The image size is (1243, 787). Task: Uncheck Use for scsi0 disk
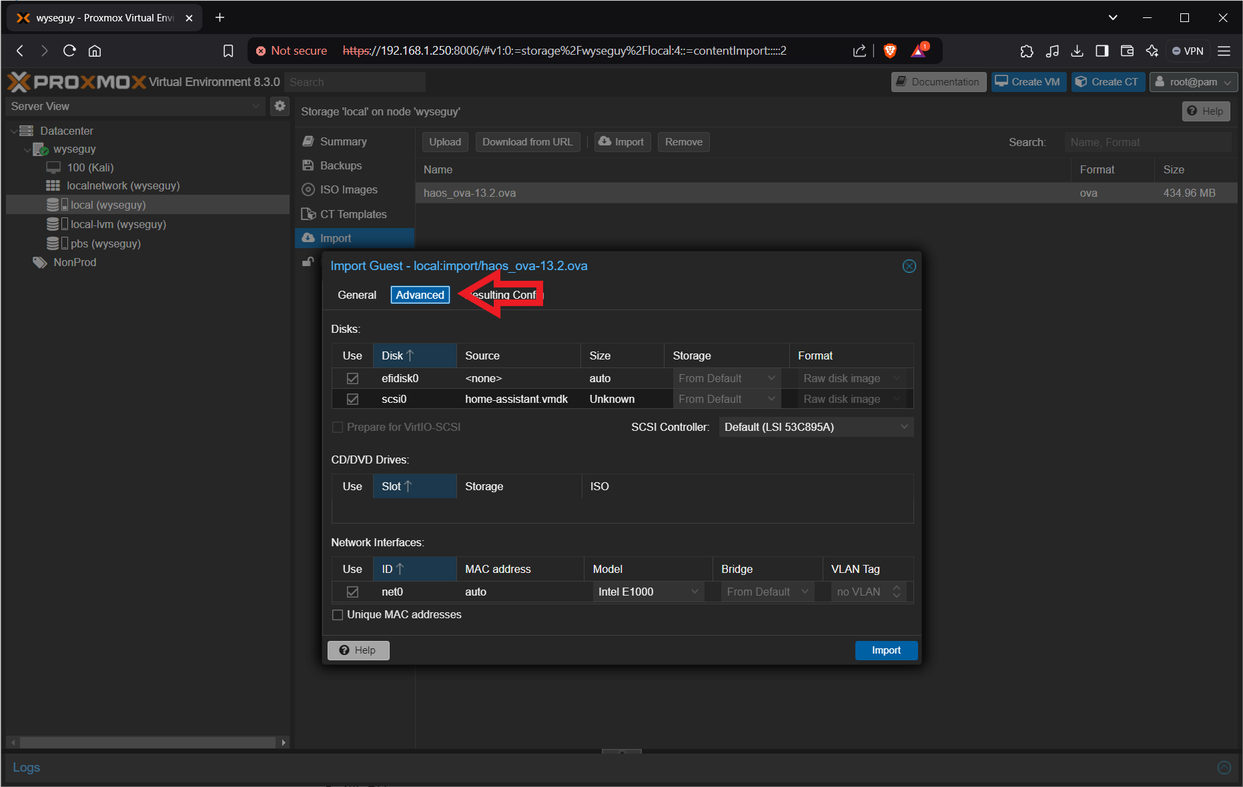(x=352, y=399)
